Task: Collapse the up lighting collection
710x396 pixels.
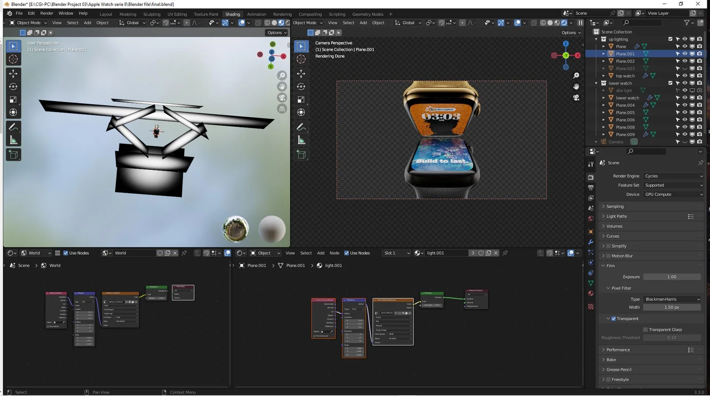Action: coord(596,39)
